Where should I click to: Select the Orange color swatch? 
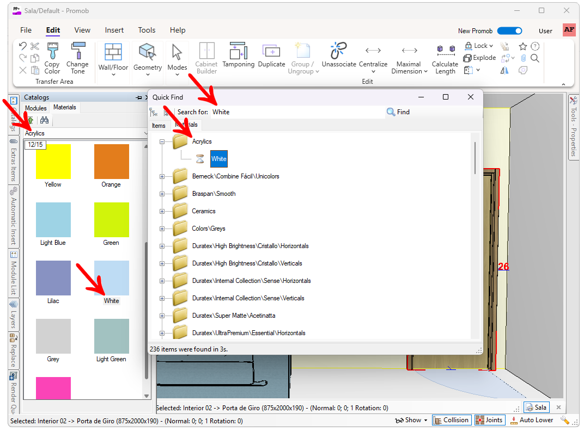pos(111,162)
